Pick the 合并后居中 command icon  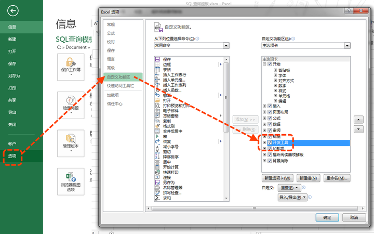pyautogui.click(x=157, y=131)
